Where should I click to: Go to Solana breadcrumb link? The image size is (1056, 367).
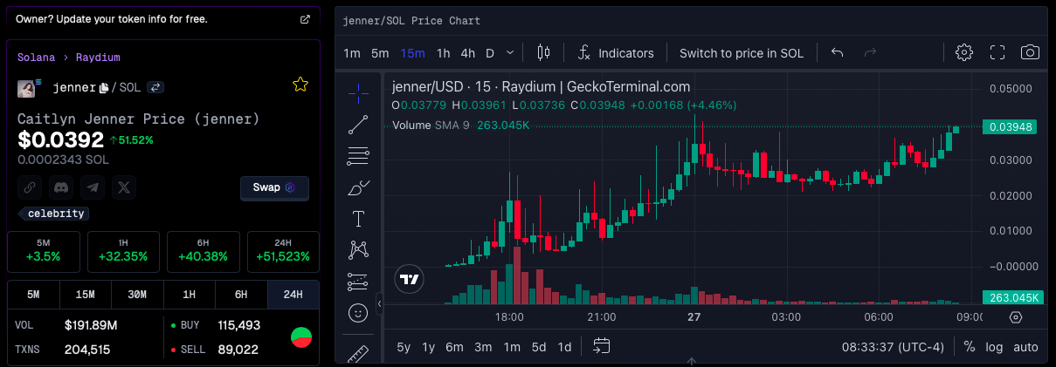(36, 58)
